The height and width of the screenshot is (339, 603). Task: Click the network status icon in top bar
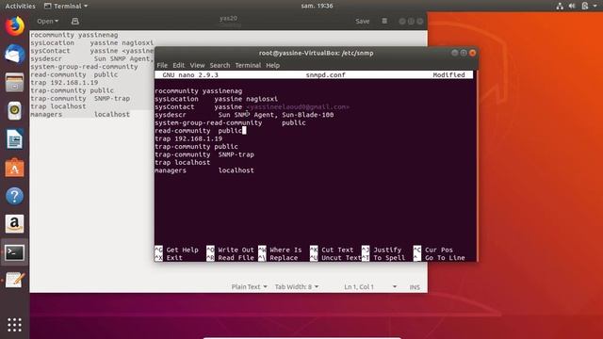pos(560,6)
